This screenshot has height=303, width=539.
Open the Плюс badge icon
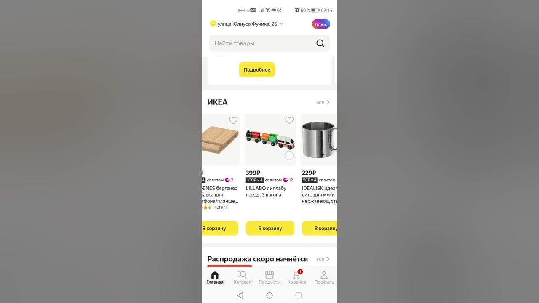321,24
